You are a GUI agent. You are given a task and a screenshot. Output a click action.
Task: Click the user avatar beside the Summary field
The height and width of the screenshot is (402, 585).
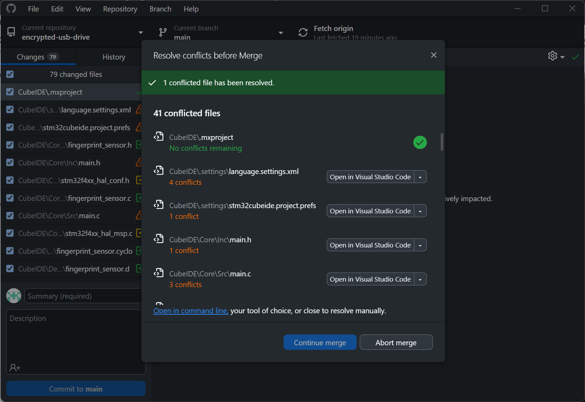click(14, 295)
